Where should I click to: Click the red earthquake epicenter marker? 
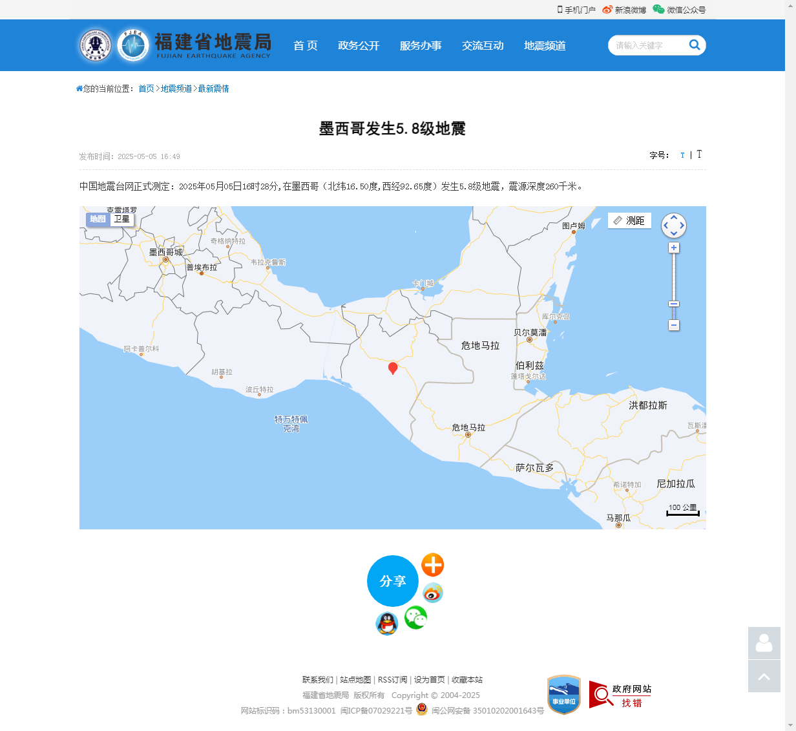coord(392,368)
